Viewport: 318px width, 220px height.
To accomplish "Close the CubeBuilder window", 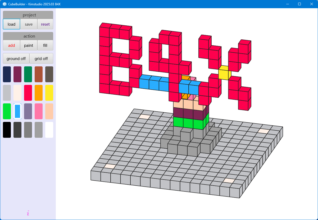I will (x=312, y=4).
